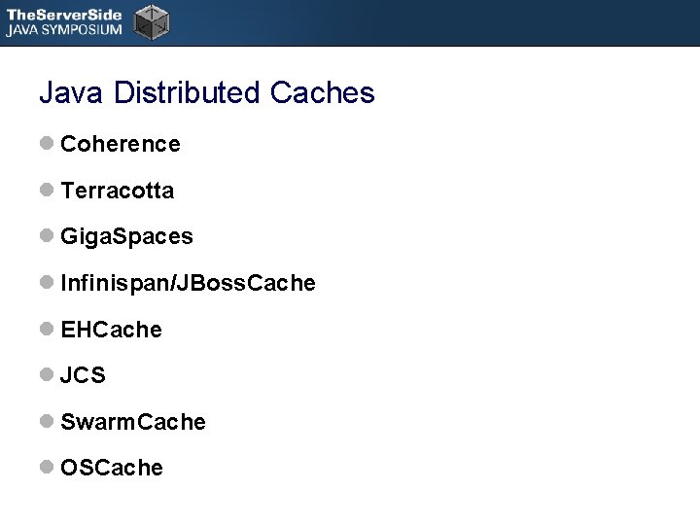Click the bullet next to JCS
Image resolution: width=700 pixels, height=525 pixels.
tap(47, 374)
